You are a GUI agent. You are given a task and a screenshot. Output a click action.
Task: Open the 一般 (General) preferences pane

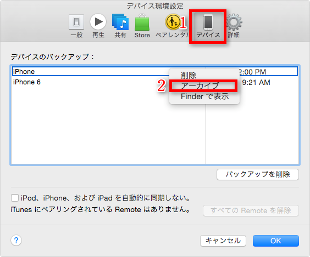(x=76, y=26)
